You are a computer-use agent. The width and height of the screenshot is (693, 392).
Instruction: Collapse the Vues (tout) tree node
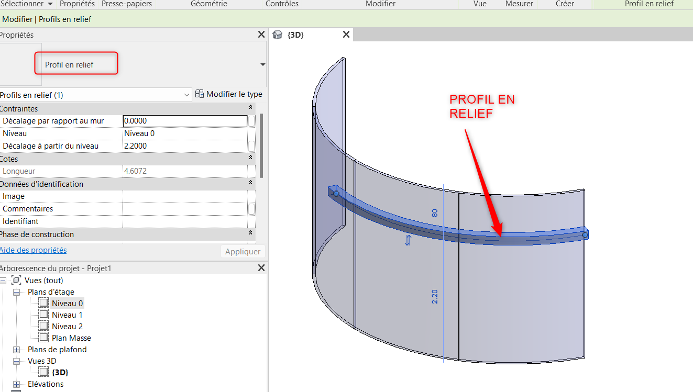click(x=3, y=281)
